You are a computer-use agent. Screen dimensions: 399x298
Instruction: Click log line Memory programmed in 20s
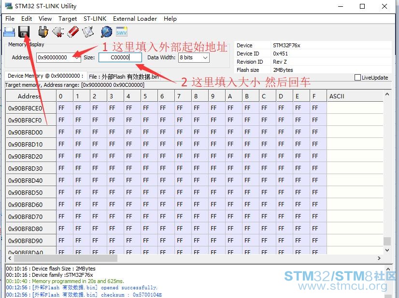tap(65, 281)
